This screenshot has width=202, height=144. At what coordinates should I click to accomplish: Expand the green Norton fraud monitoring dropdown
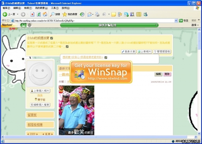(x=157, y=25)
